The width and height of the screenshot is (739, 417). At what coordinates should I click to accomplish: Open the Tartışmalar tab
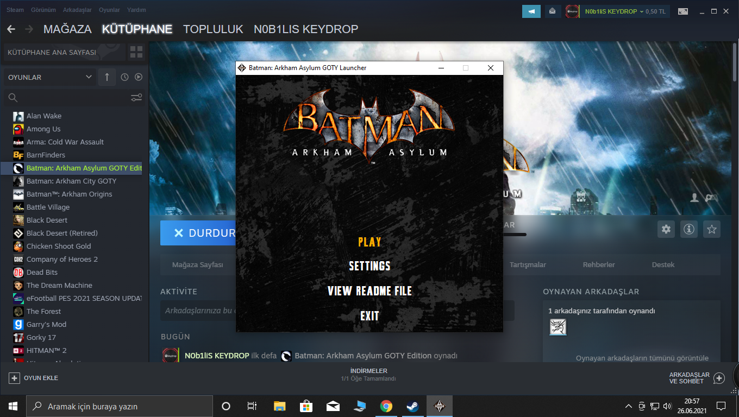(x=528, y=265)
